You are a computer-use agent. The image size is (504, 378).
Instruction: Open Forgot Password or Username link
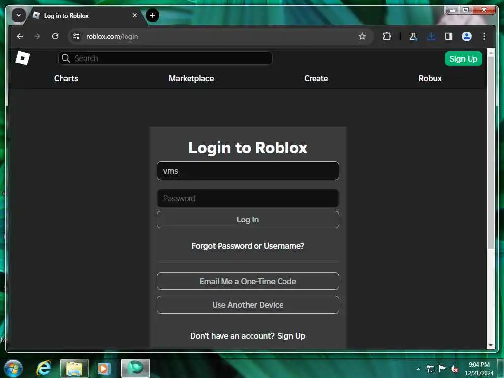coord(248,246)
